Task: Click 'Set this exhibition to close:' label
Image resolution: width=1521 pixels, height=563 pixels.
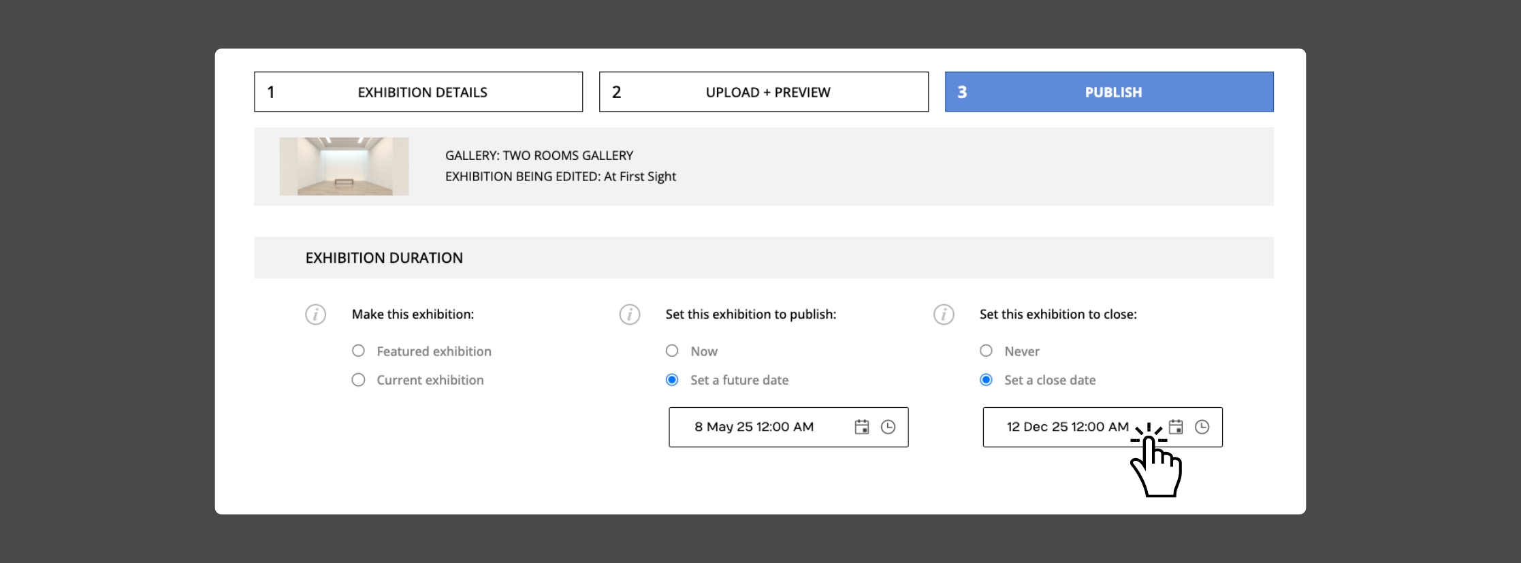Action: click(1058, 315)
